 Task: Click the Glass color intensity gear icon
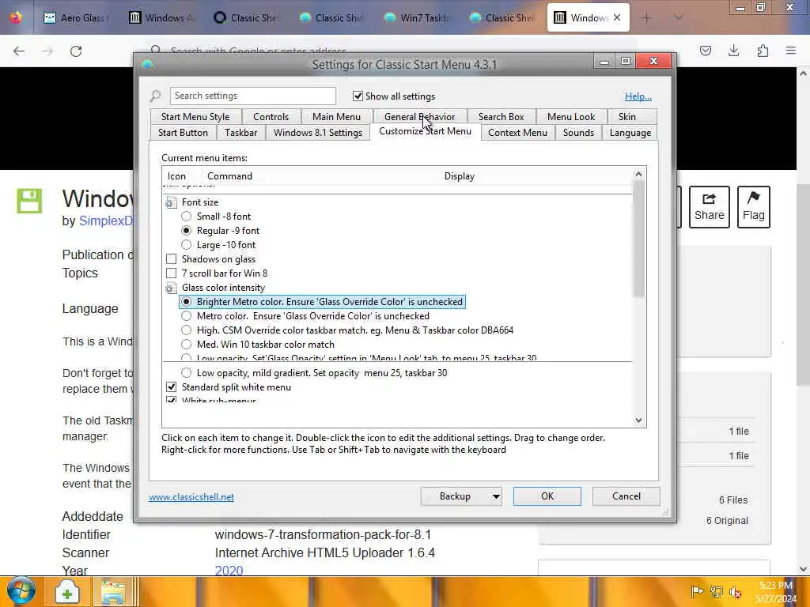coord(171,288)
